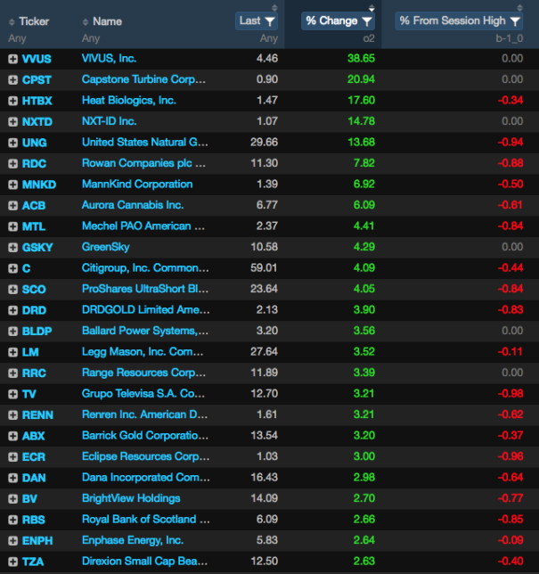Open the % From Session High filter
The height and width of the screenshot is (574, 539).
click(459, 20)
